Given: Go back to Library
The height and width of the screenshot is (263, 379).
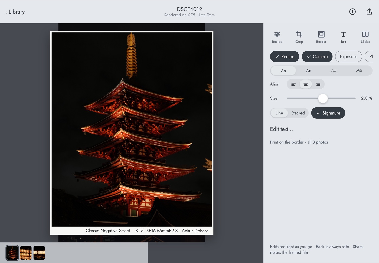Looking at the screenshot, I should pos(15,12).
